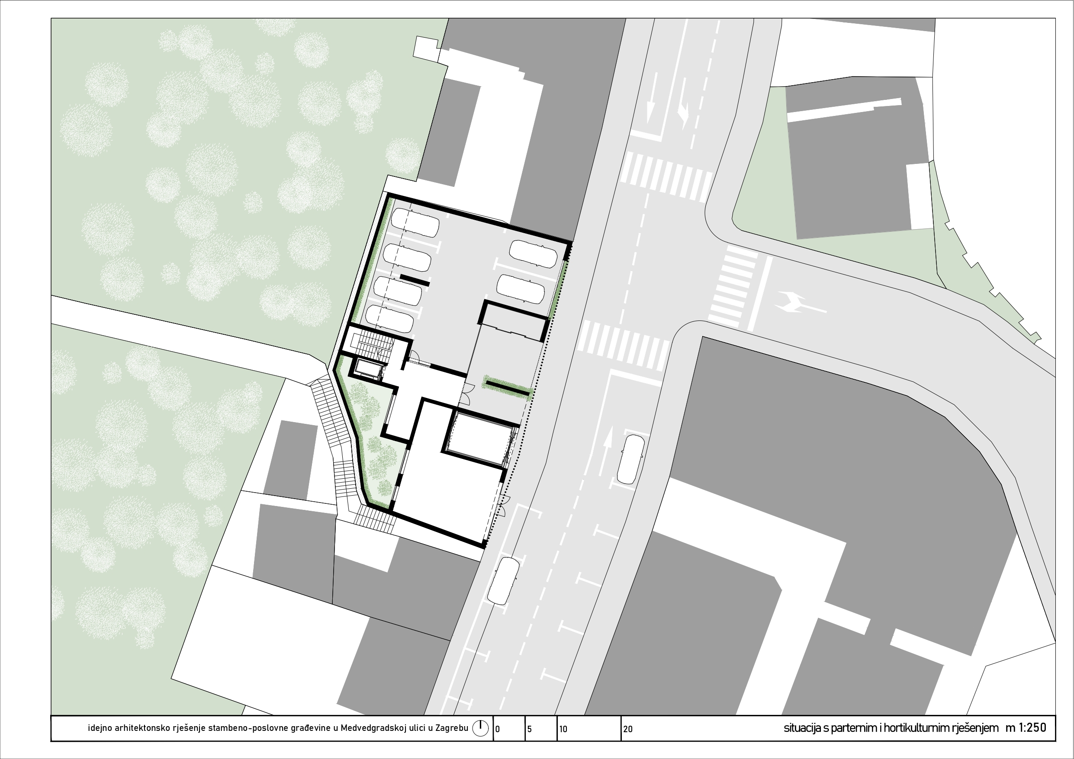1074x759 pixels.
Task: Click the topmost car in the left parking row
Action: point(416,223)
